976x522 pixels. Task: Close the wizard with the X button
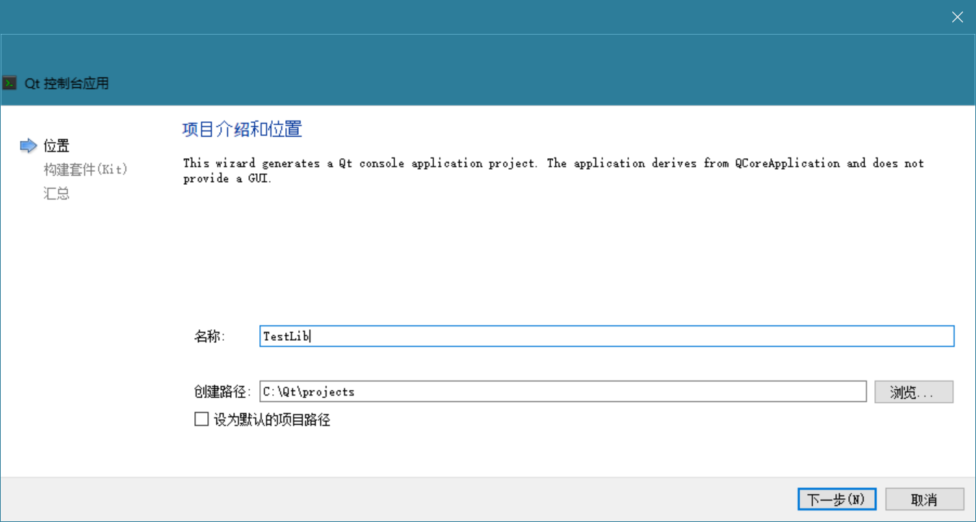(x=957, y=17)
